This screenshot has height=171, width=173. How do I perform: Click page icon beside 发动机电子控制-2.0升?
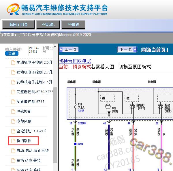click(13, 63)
